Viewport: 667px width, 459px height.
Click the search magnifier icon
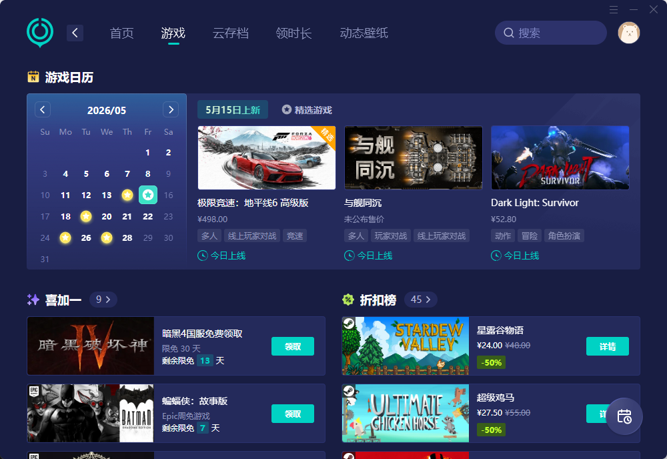click(x=509, y=33)
